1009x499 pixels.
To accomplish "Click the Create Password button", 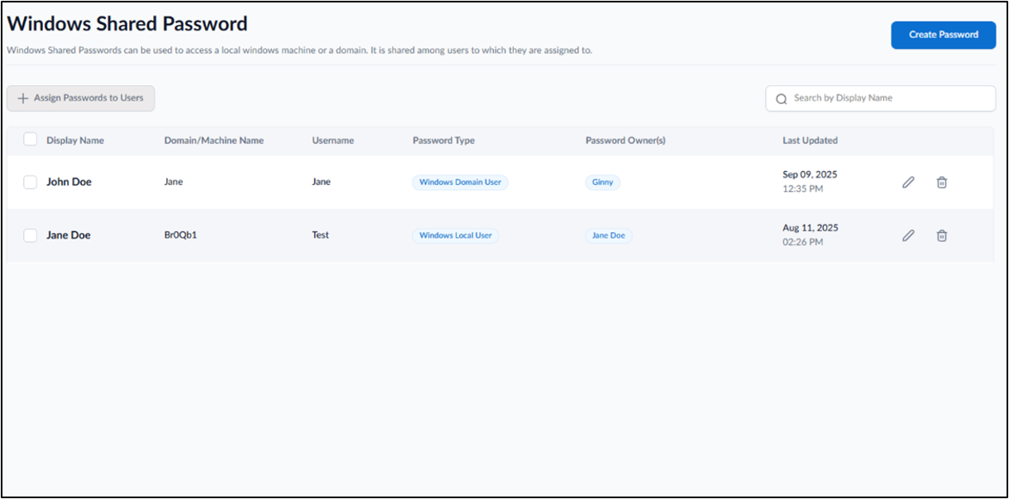I will click(x=944, y=35).
